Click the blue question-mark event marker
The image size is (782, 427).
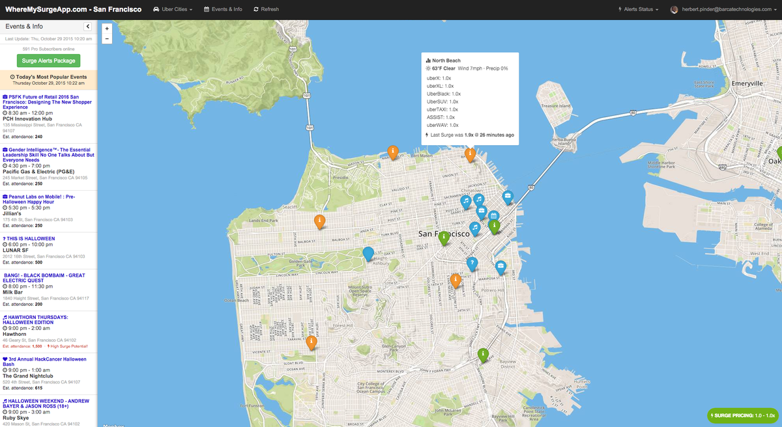[472, 264]
